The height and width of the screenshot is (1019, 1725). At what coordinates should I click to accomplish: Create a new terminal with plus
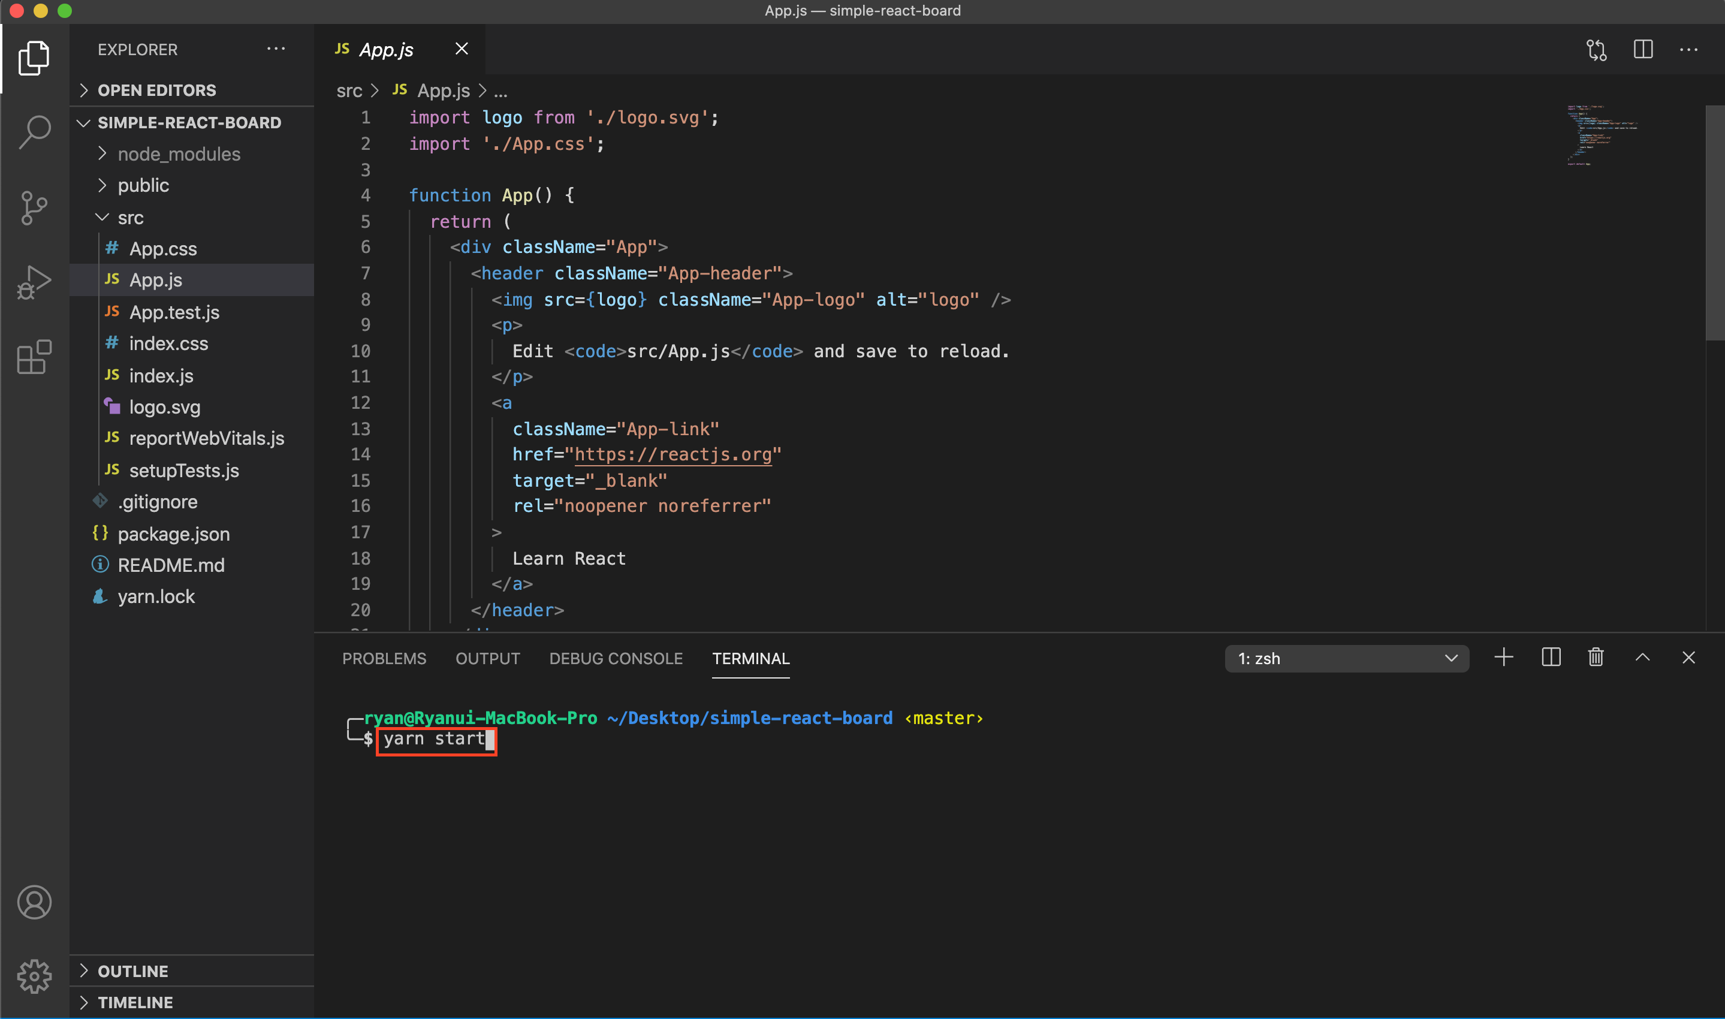pos(1503,658)
